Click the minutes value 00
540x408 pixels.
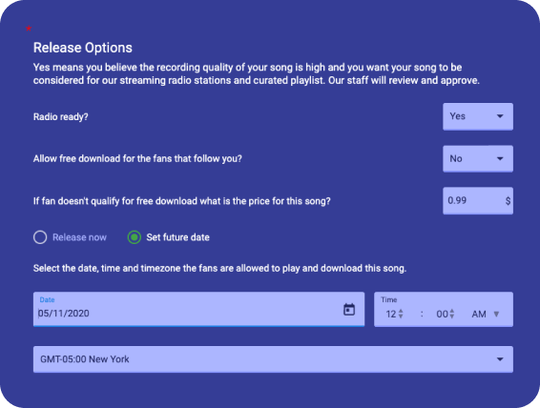click(442, 314)
